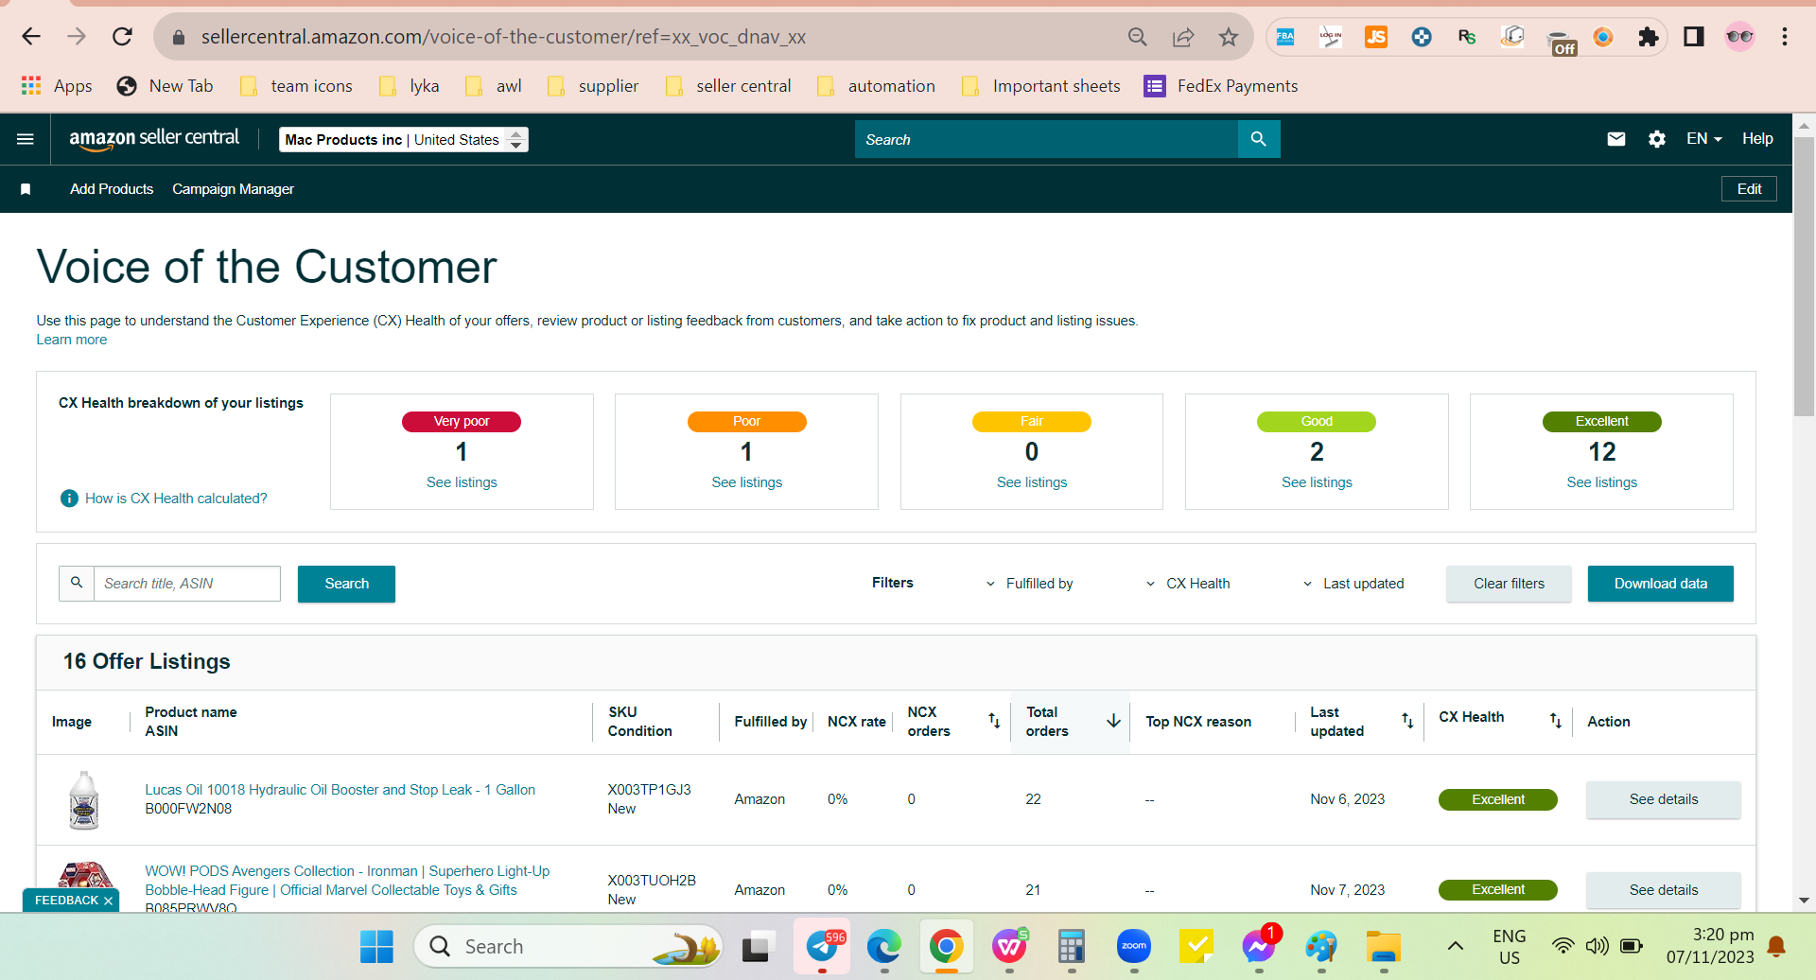Viewport: 1816px width, 980px height.
Task: Bookmark this page with the star icon
Action: click(1229, 37)
